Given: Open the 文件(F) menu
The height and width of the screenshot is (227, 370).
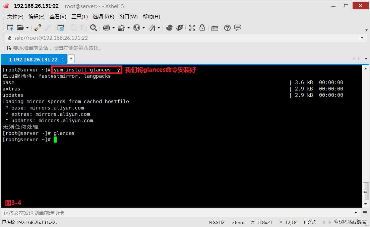Looking at the screenshot, I should click(x=15, y=16).
